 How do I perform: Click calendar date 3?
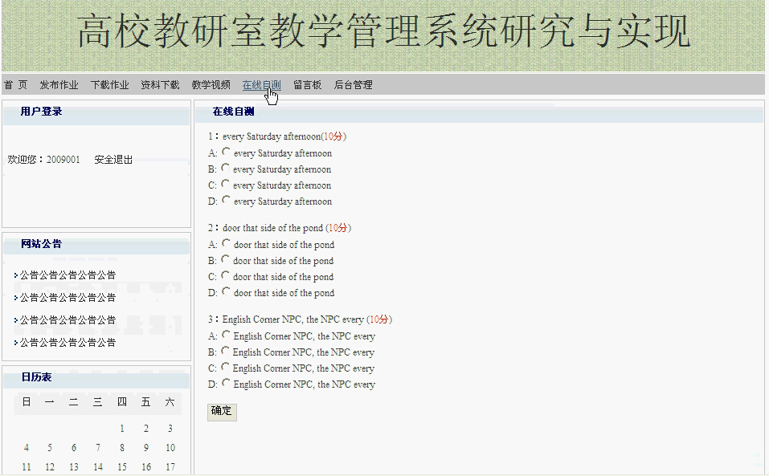click(170, 429)
